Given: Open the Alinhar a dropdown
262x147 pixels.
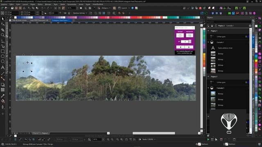Looking at the screenshot, I should point(110,8).
